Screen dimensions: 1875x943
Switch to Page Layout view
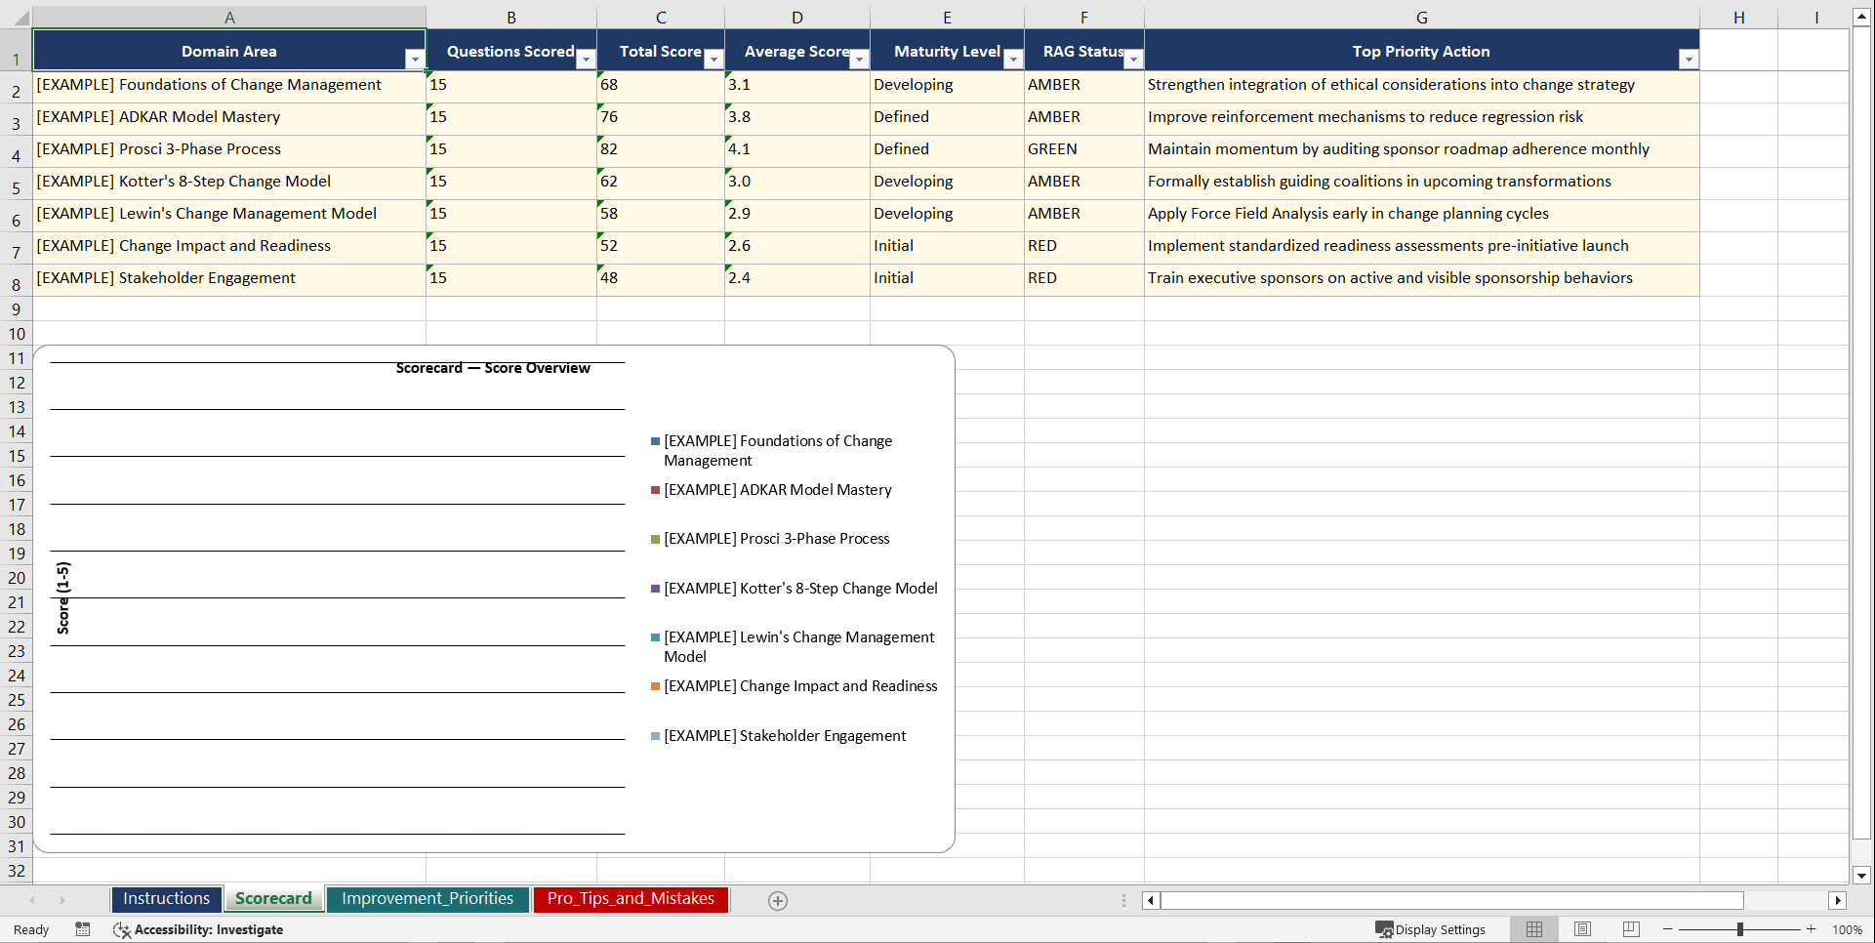1582,929
